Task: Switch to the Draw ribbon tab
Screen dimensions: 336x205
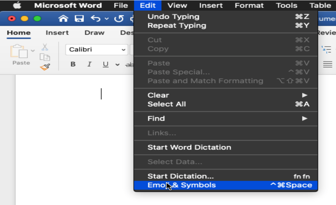Action: pyautogui.click(x=94, y=33)
